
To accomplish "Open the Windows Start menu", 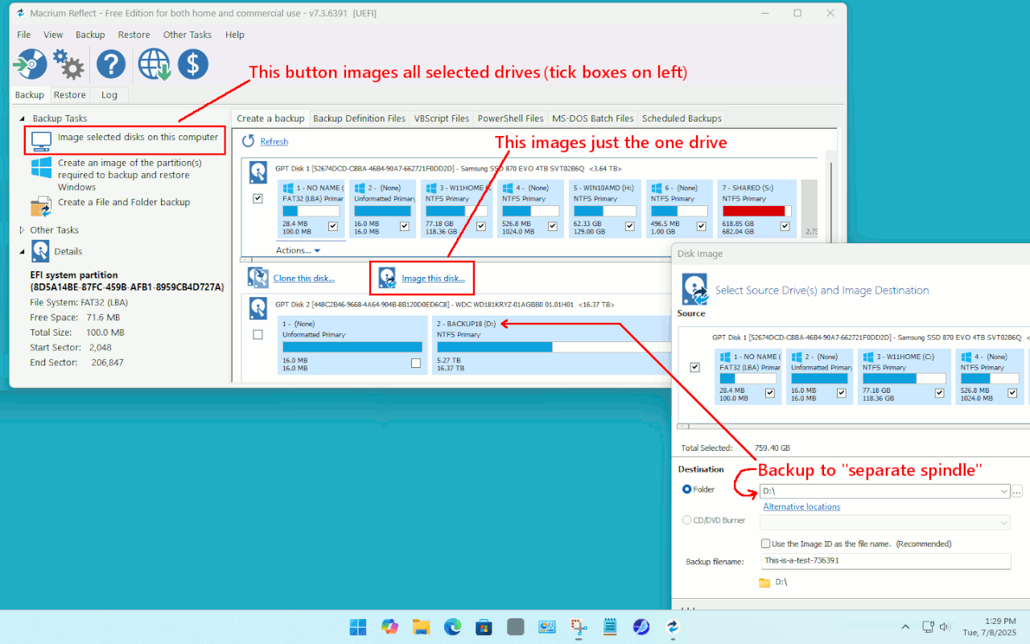I will point(358,626).
